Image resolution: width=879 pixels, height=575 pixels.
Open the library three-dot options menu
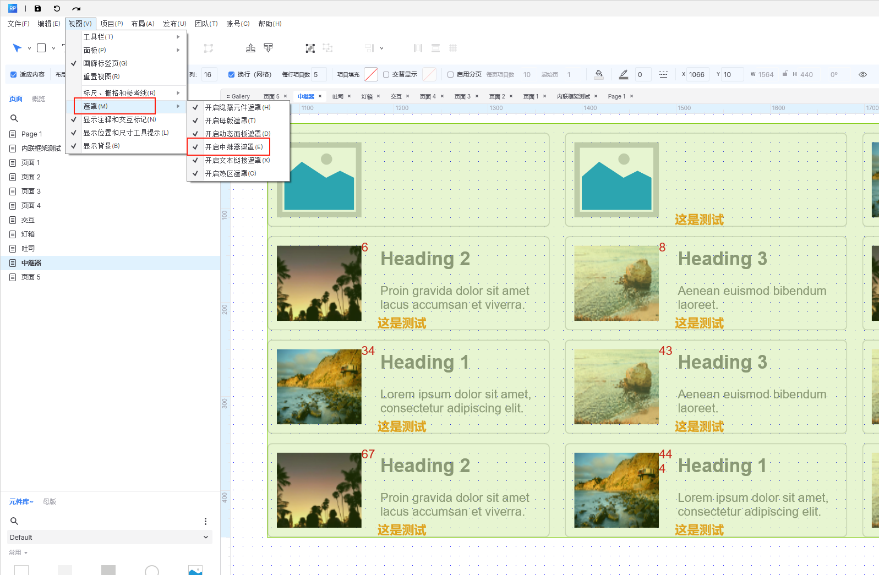pyautogui.click(x=205, y=521)
